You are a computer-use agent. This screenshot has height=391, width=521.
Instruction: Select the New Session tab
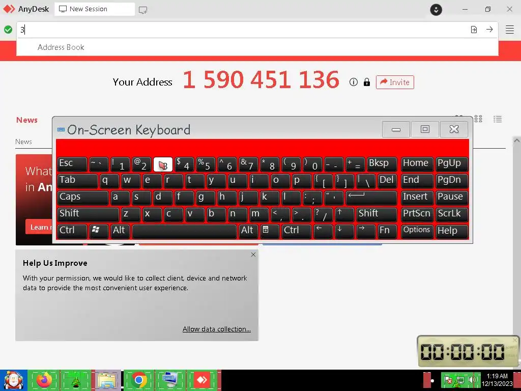click(x=95, y=9)
